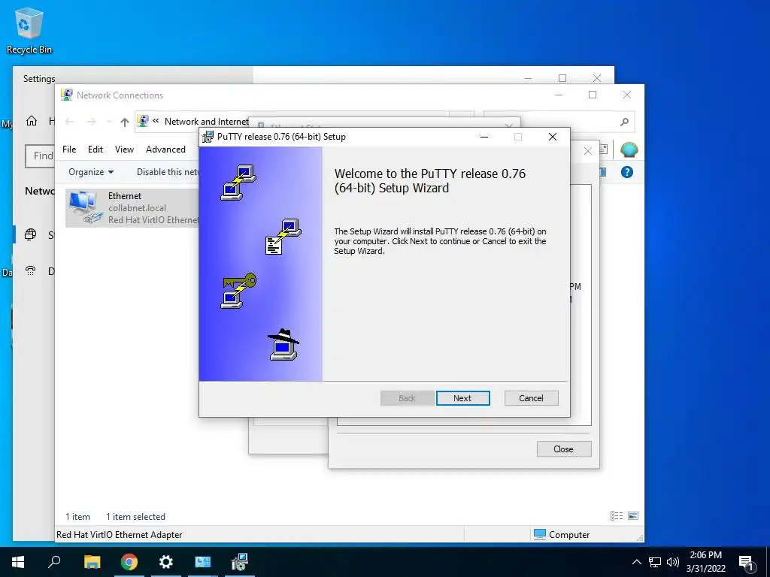770x577 pixels.
Task: Click the Close button in Ethernet Status dialog
Action: point(564,449)
